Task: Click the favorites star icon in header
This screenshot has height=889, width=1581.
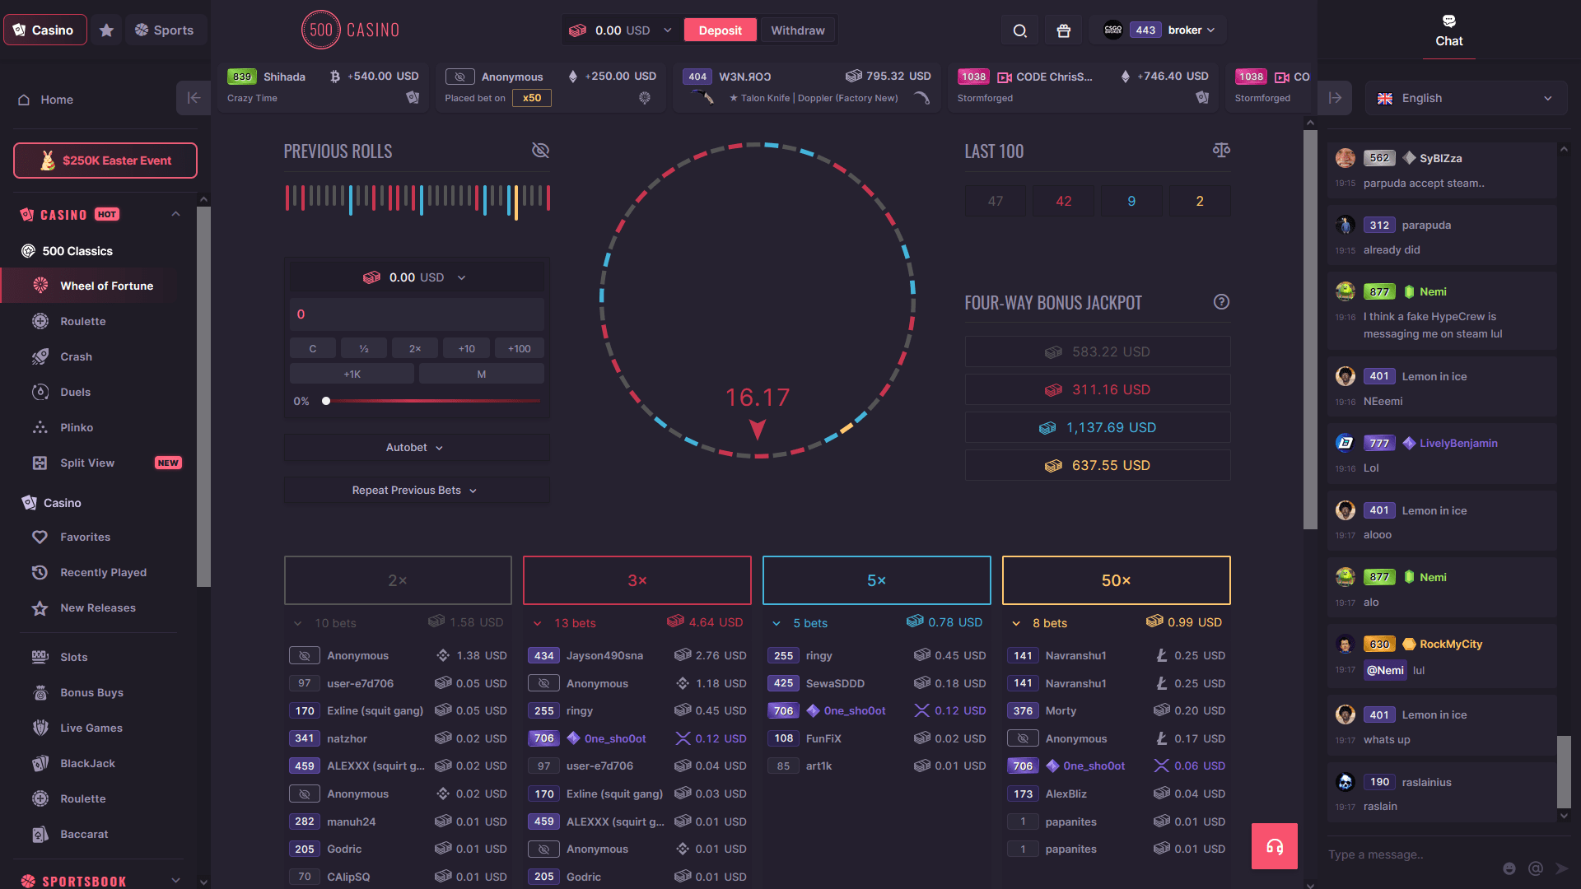Action: (x=106, y=30)
